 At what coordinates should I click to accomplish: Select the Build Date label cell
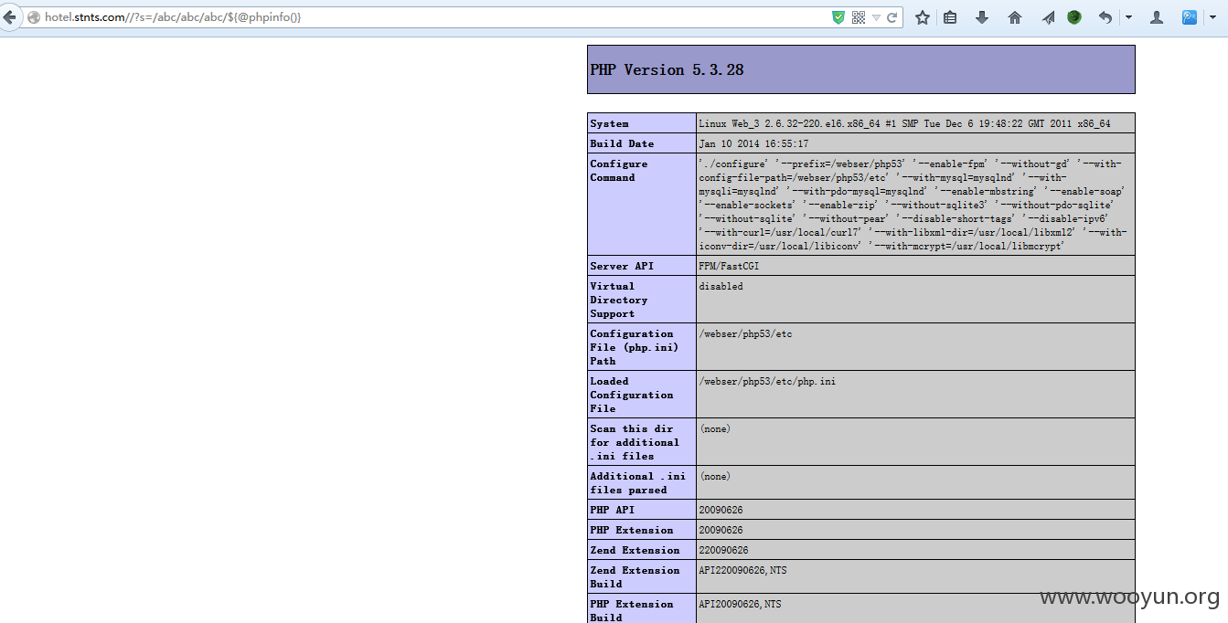point(642,143)
